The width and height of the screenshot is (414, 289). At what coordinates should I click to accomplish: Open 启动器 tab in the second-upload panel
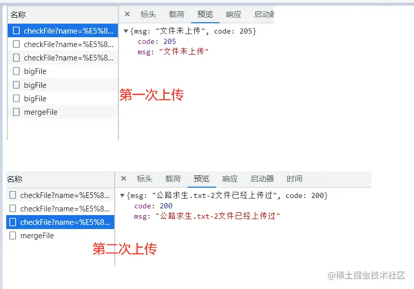pyautogui.click(x=262, y=179)
